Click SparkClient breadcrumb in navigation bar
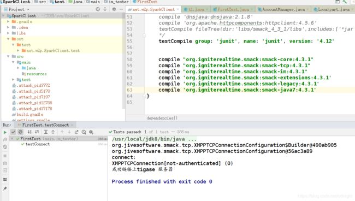The width and height of the screenshot is (355, 201). click(x=16, y=2)
